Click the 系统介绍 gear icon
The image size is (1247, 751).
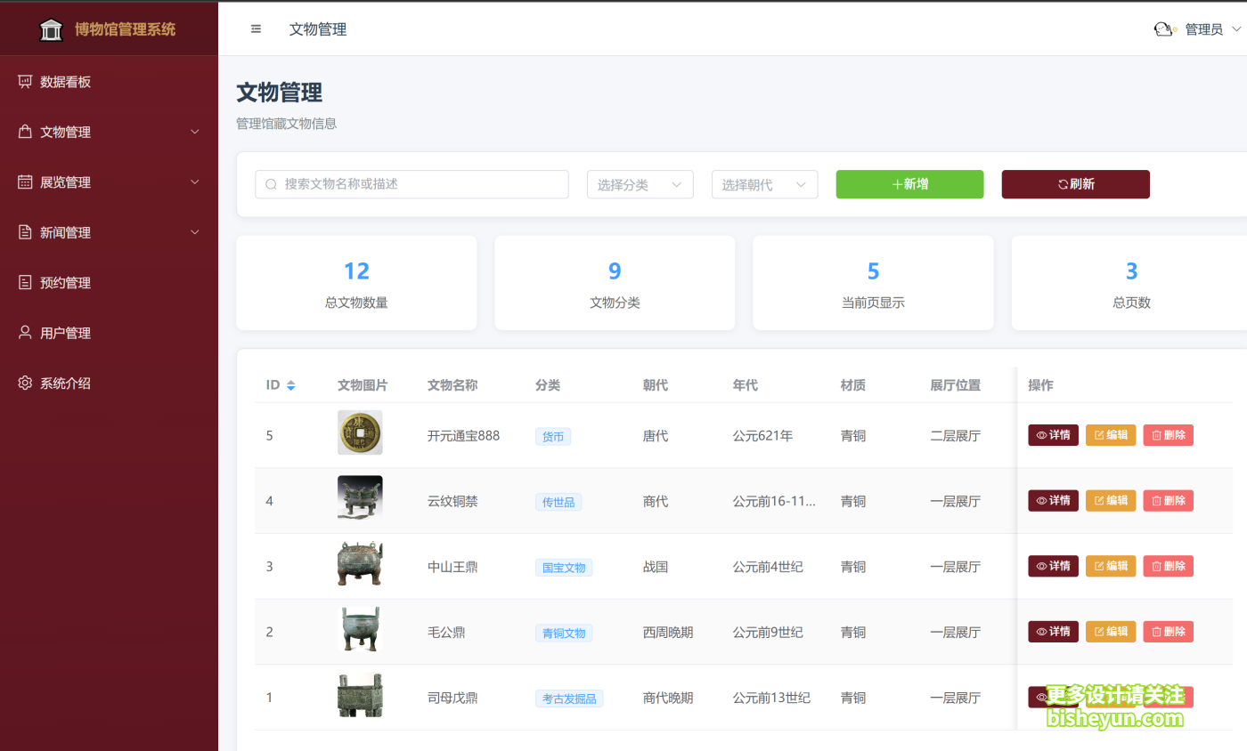click(x=25, y=383)
